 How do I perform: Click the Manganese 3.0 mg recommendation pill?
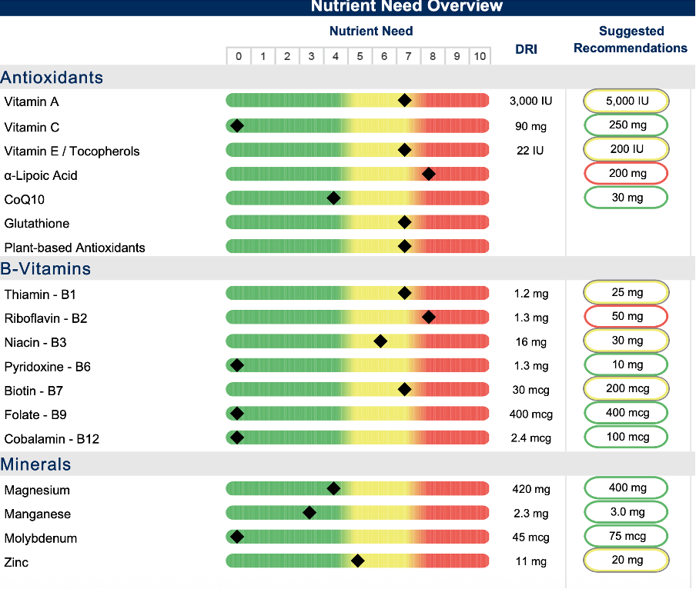(x=626, y=512)
